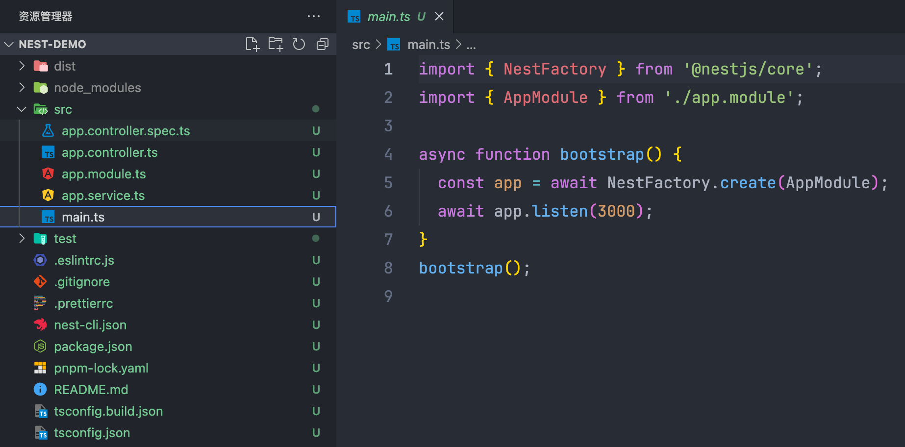This screenshot has height=447, width=905.
Task: Expand the dist folder chevron
Action: [22, 66]
